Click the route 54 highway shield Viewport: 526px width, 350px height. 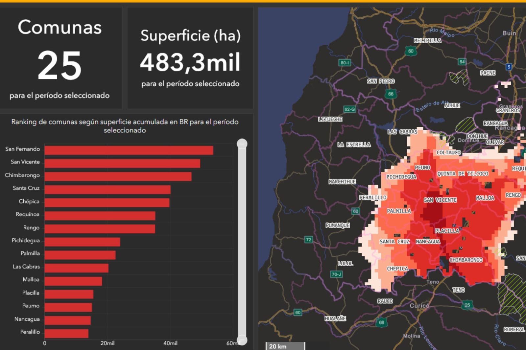462,62
